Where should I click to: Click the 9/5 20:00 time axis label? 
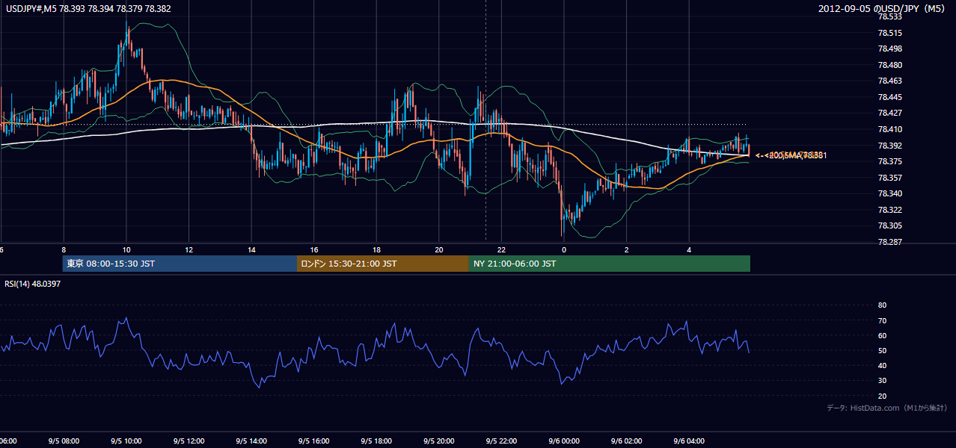[439, 441]
